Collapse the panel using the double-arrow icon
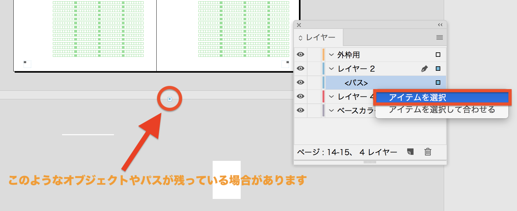Viewport: 517px width, 211px height. 440,25
